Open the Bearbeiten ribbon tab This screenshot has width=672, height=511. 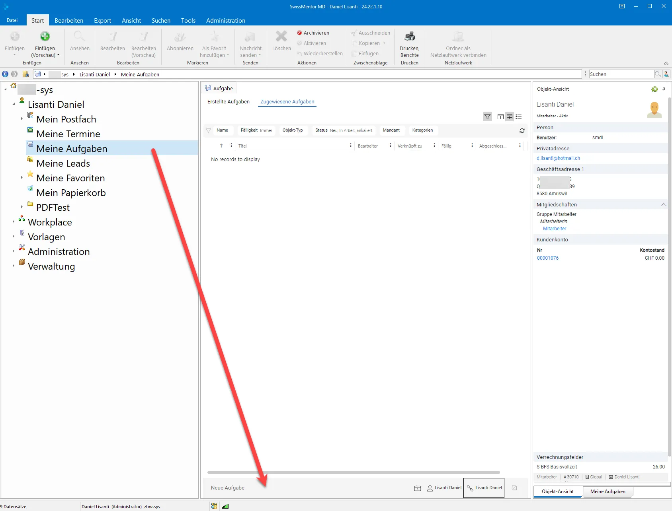pos(69,21)
